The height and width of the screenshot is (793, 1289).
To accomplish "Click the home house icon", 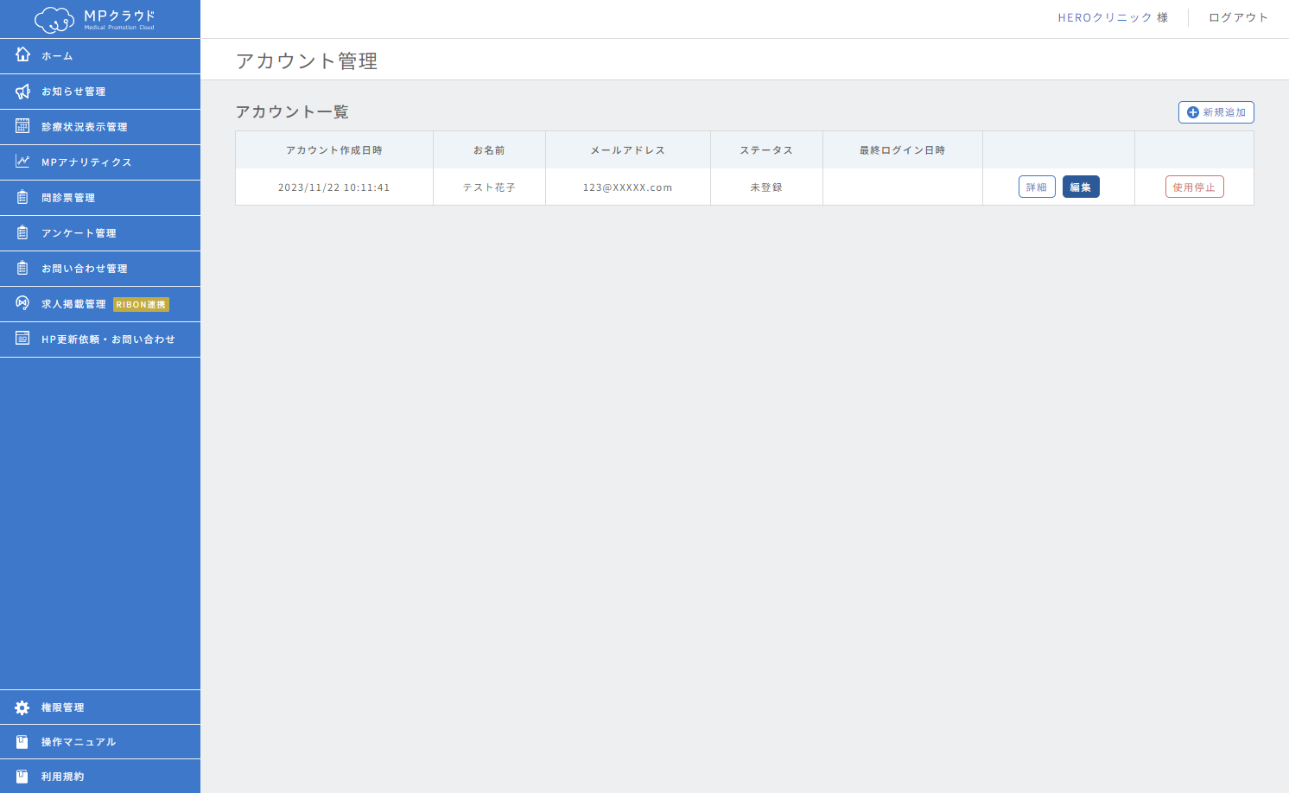I will [x=22, y=54].
